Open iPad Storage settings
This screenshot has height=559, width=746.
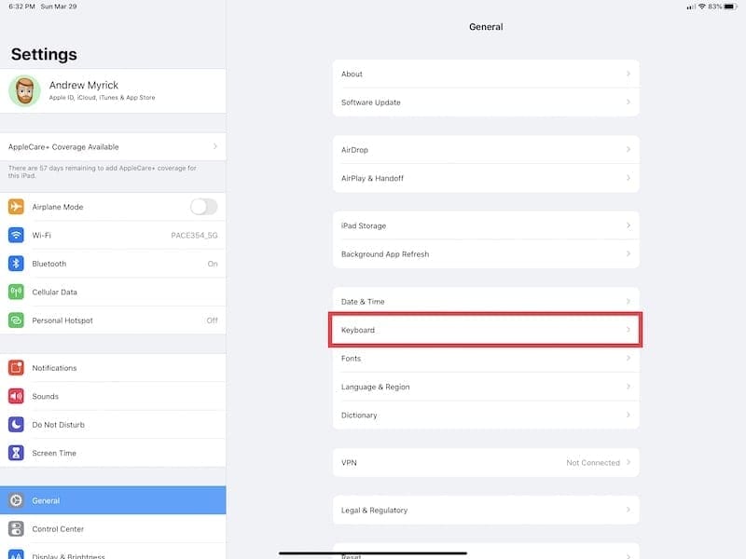coord(486,225)
